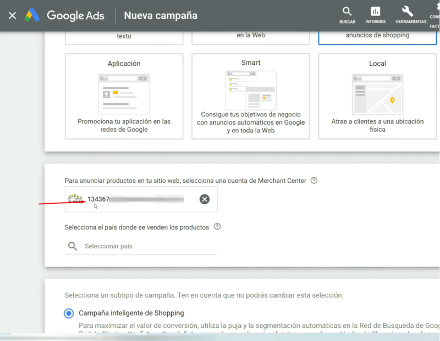Click 'Promociona tu aplicación en las redes' description
The width and height of the screenshot is (440, 341).
click(x=124, y=125)
